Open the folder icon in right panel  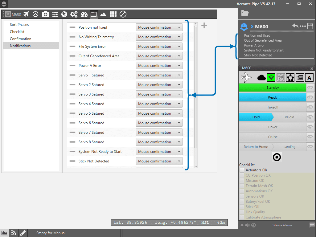pos(245,13)
